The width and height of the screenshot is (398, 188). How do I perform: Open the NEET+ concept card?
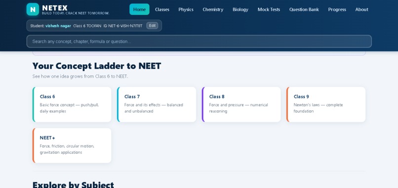click(x=72, y=145)
